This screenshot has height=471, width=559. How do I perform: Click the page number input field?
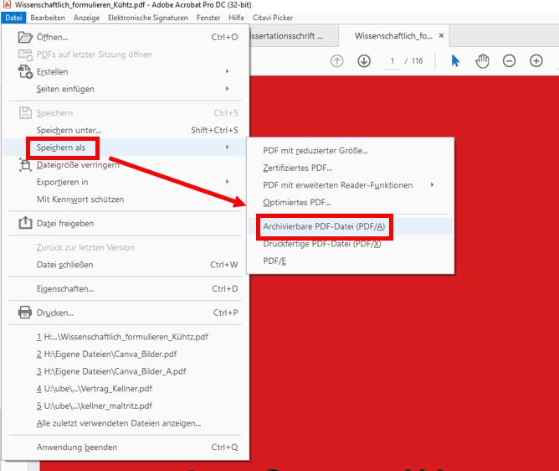tap(392, 61)
